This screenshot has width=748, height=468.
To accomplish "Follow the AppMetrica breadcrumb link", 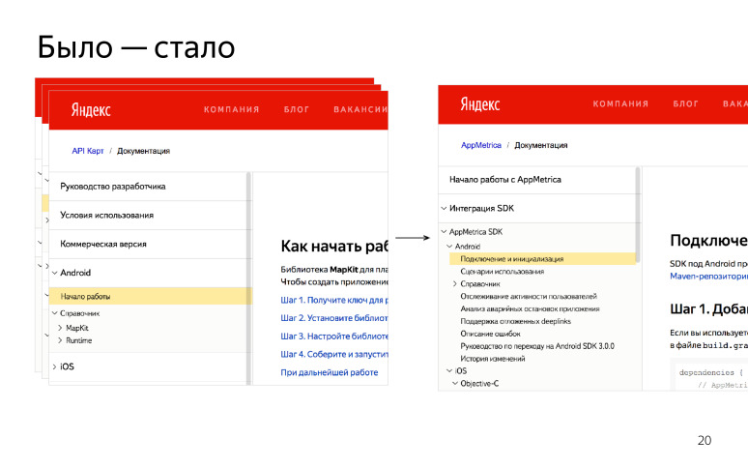I will tap(481, 145).
